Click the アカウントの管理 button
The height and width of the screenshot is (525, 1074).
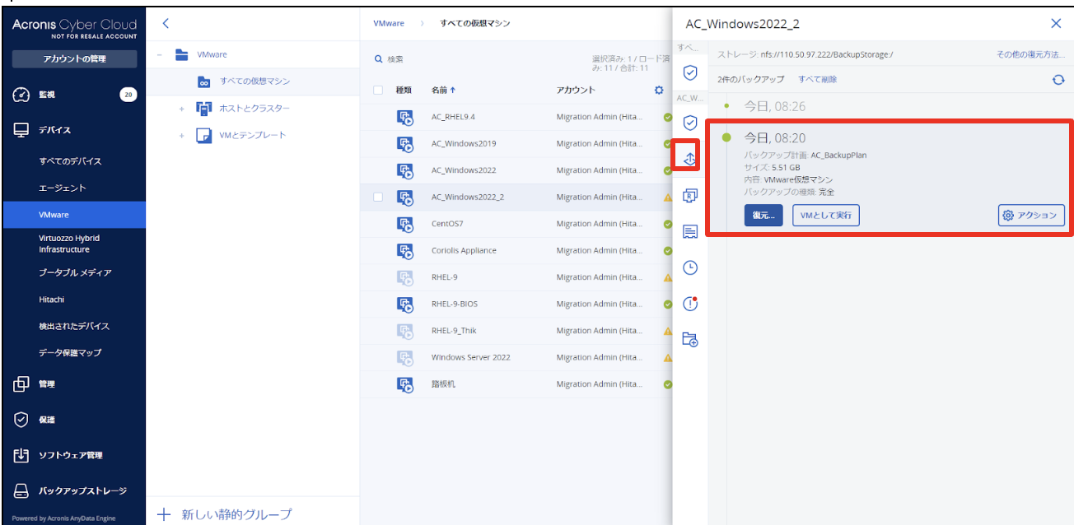tap(74, 59)
